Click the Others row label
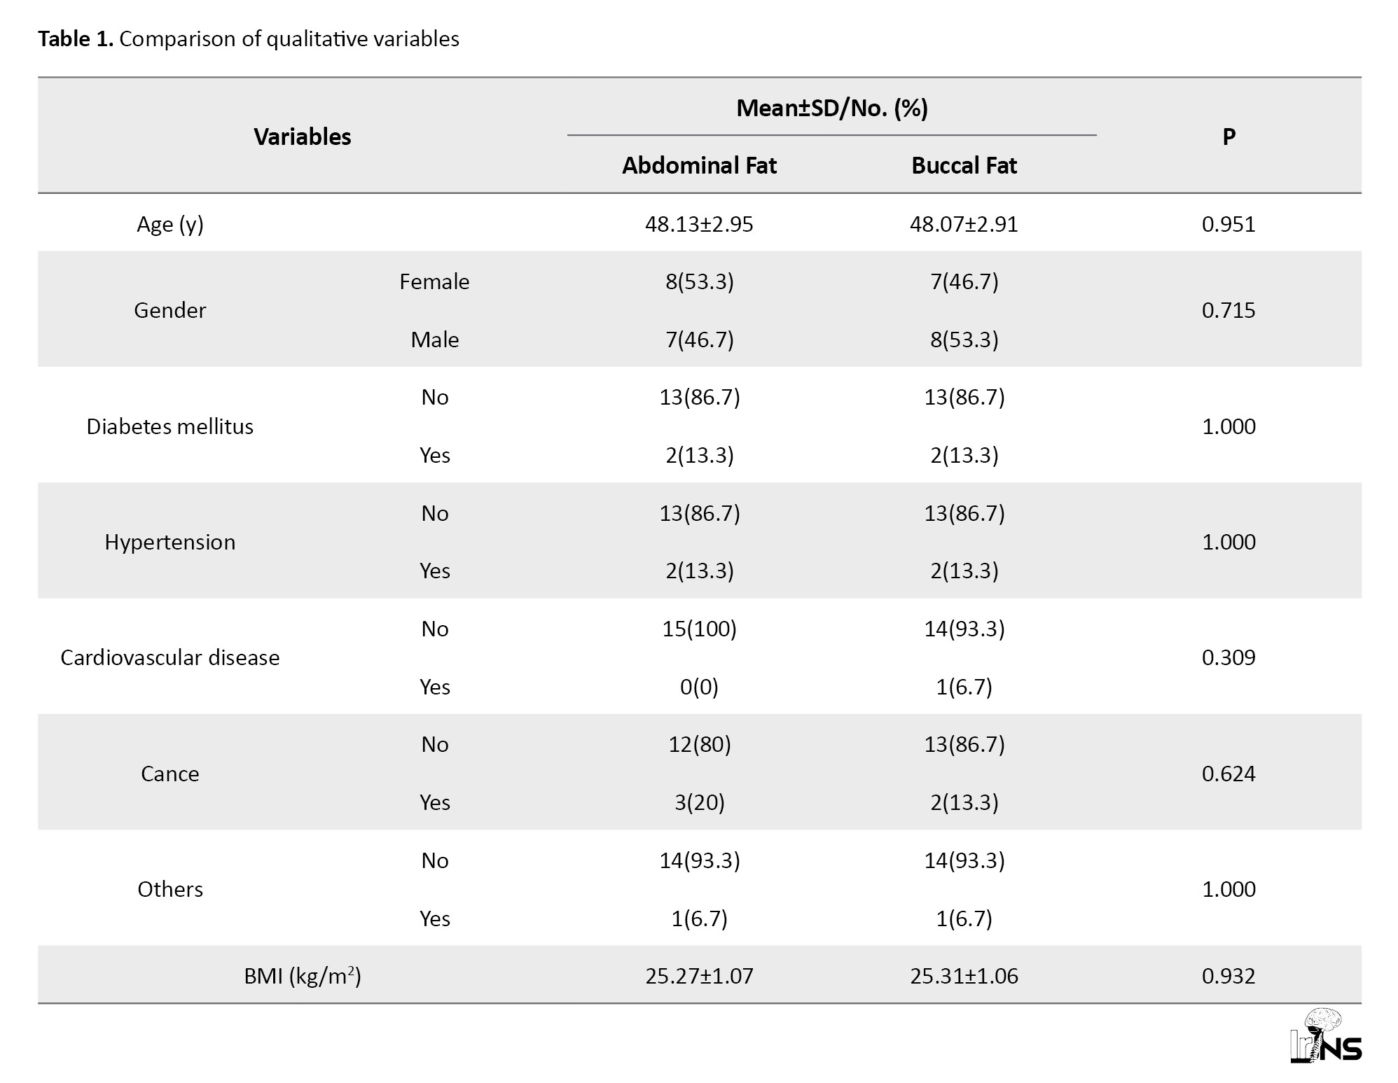 click(170, 889)
